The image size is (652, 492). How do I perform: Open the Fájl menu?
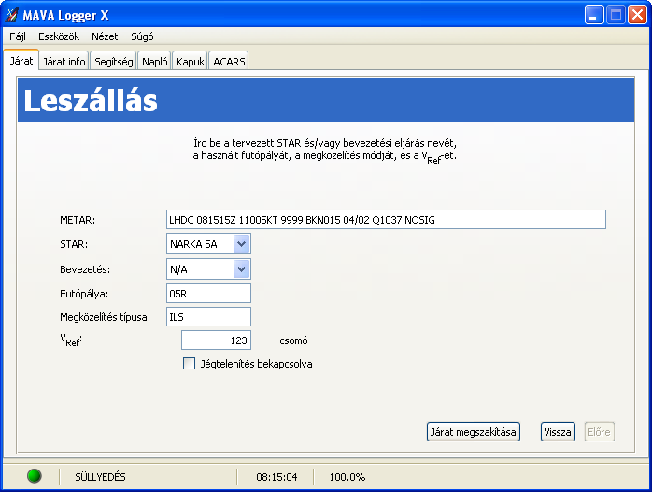[18, 36]
